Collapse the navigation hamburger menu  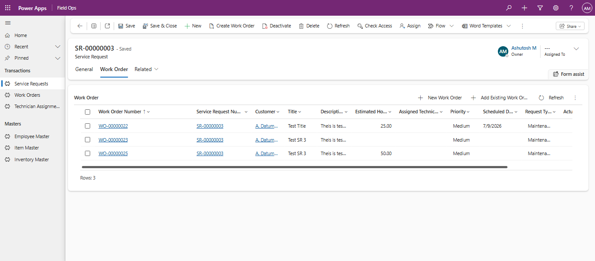click(x=8, y=23)
